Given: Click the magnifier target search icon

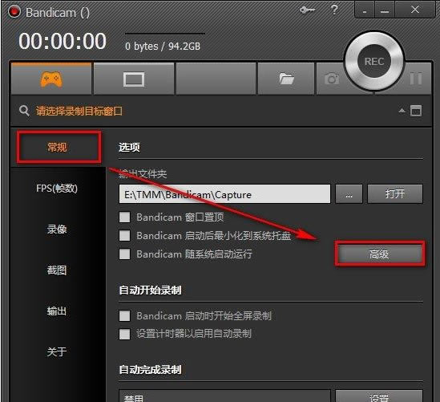Looking at the screenshot, I should pos(24,111).
